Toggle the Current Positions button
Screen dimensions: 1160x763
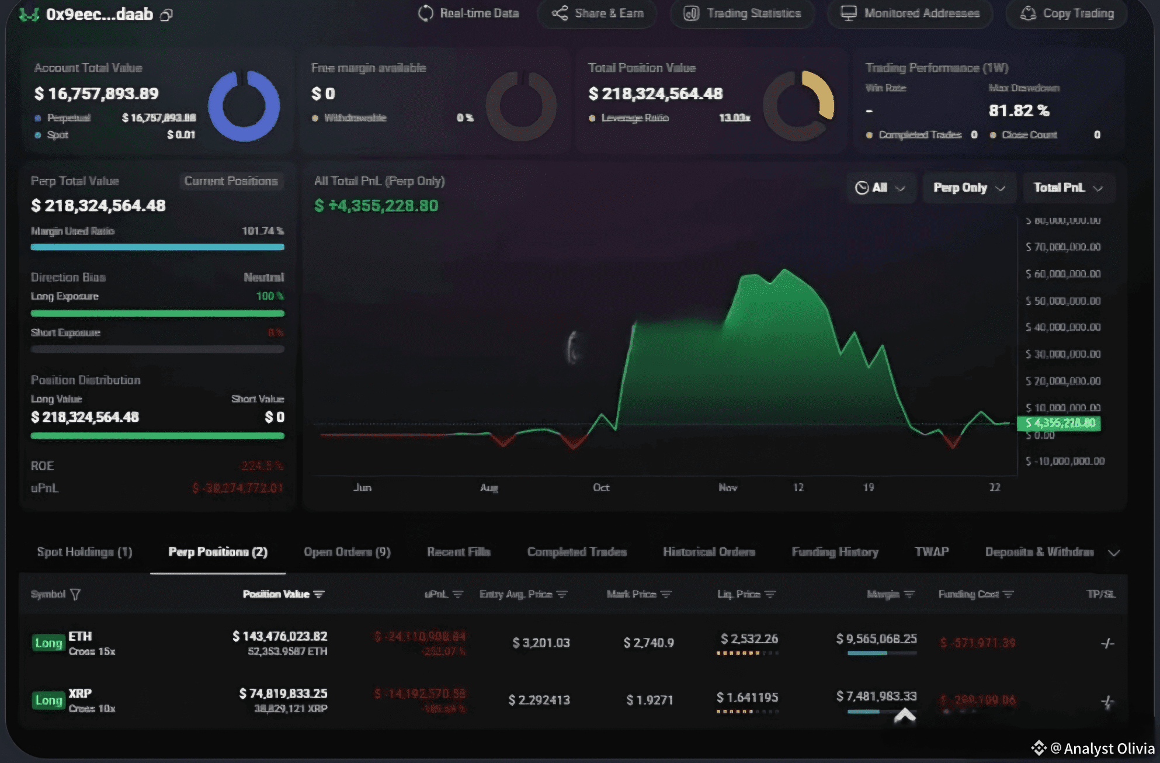[x=231, y=181]
